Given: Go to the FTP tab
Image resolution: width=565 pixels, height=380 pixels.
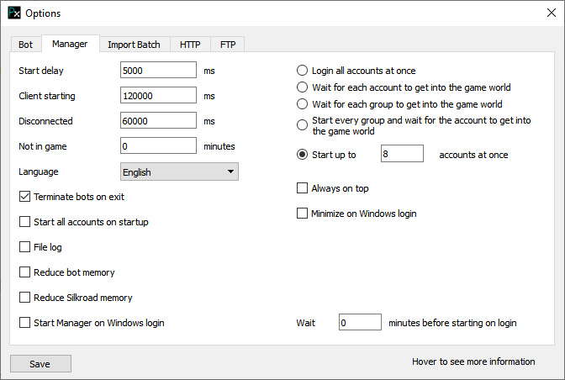Looking at the screenshot, I should [228, 45].
